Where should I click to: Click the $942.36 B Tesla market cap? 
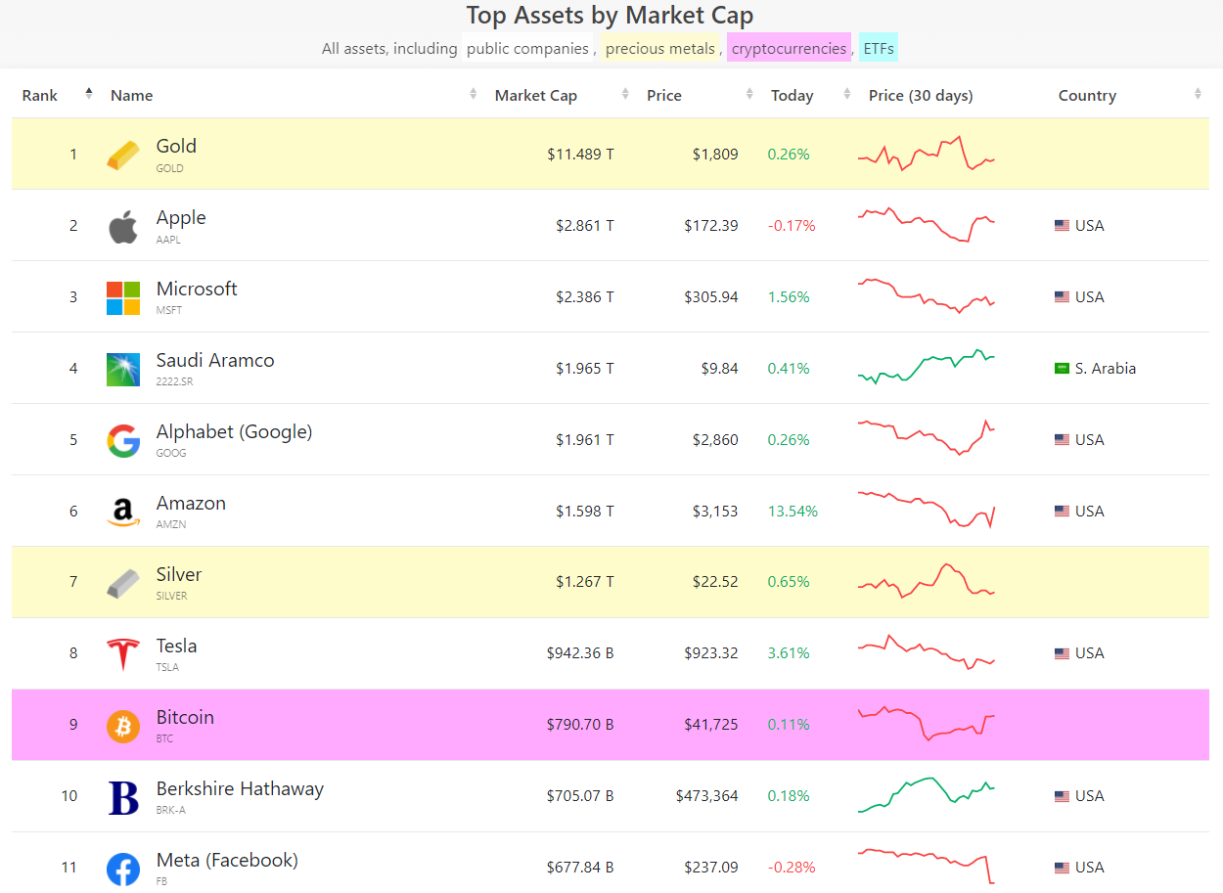pos(580,653)
